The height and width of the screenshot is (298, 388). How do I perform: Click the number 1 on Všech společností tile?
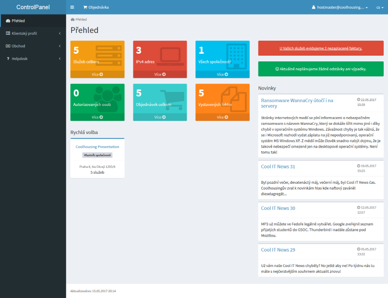coord(201,50)
